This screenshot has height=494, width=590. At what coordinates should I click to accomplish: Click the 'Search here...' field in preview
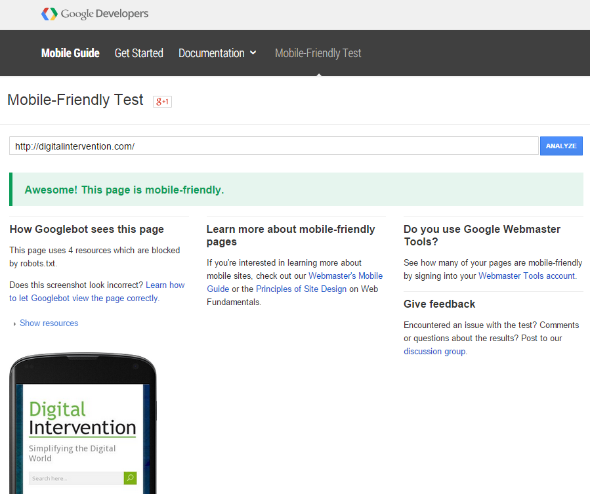(76, 478)
